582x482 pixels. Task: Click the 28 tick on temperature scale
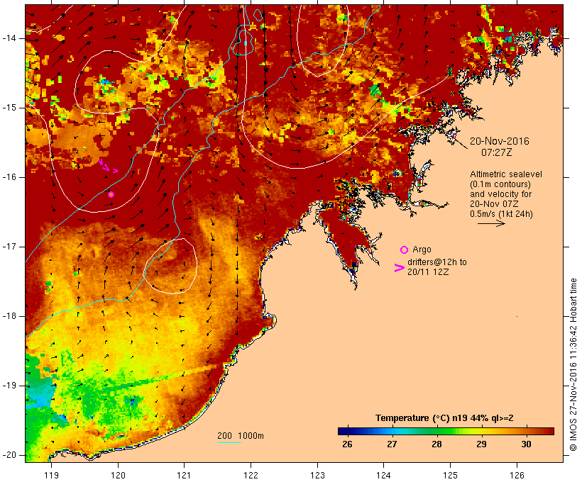pyautogui.click(x=437, y=444)
